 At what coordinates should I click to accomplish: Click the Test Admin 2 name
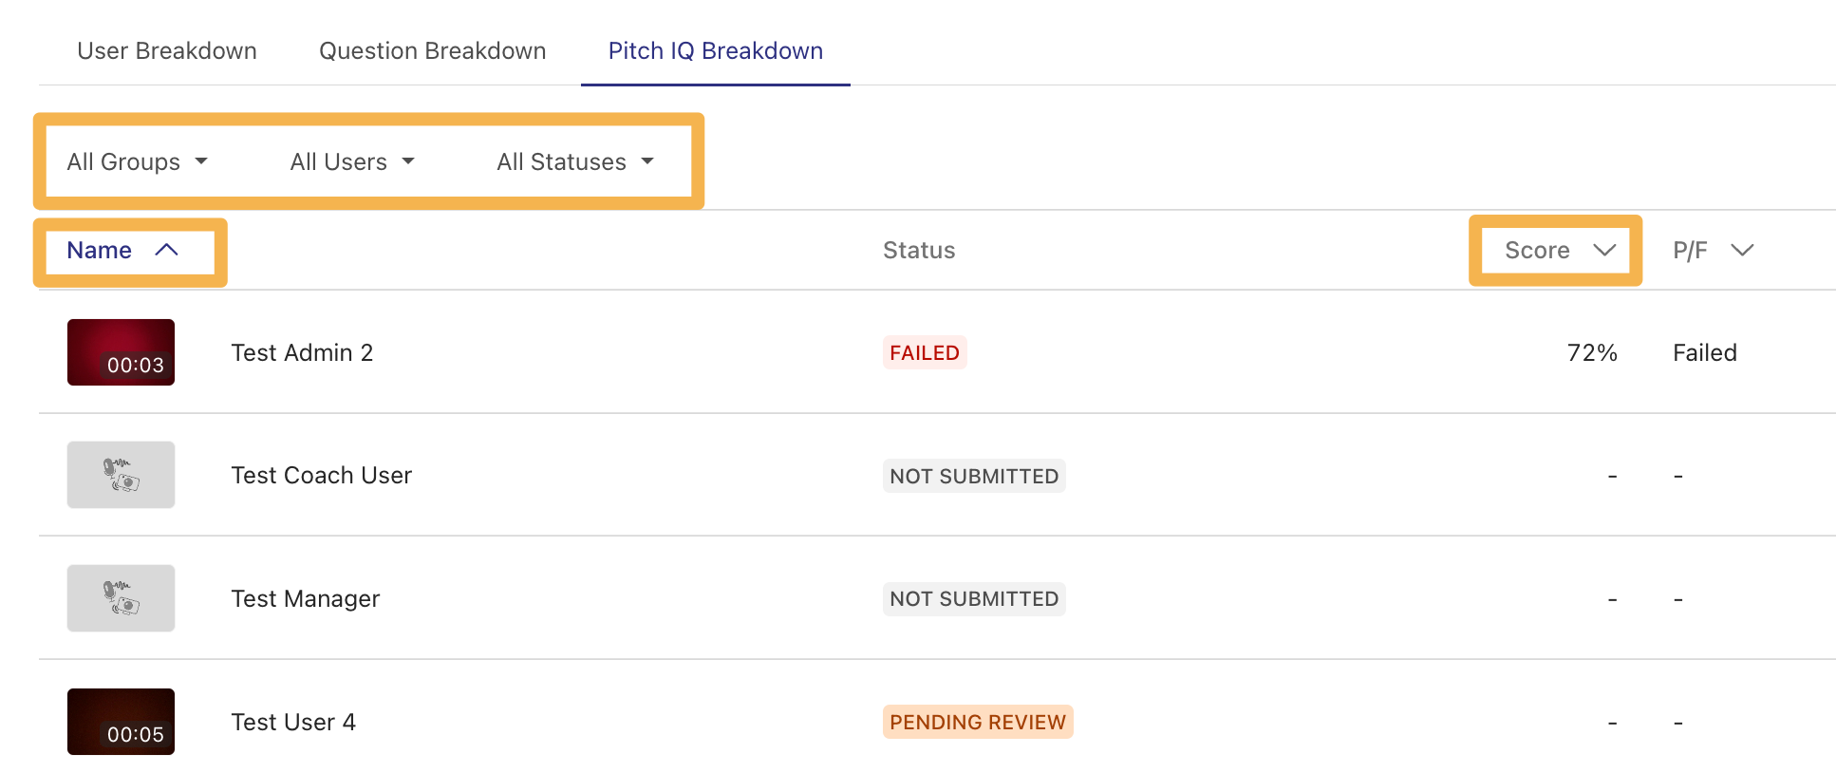[x=302, y=353]
